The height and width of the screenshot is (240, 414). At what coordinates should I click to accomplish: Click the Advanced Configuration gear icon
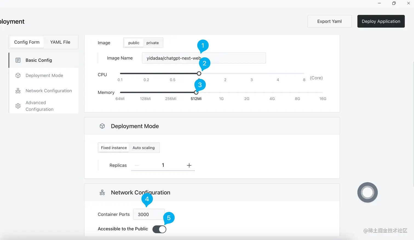(x=18, y=106)
